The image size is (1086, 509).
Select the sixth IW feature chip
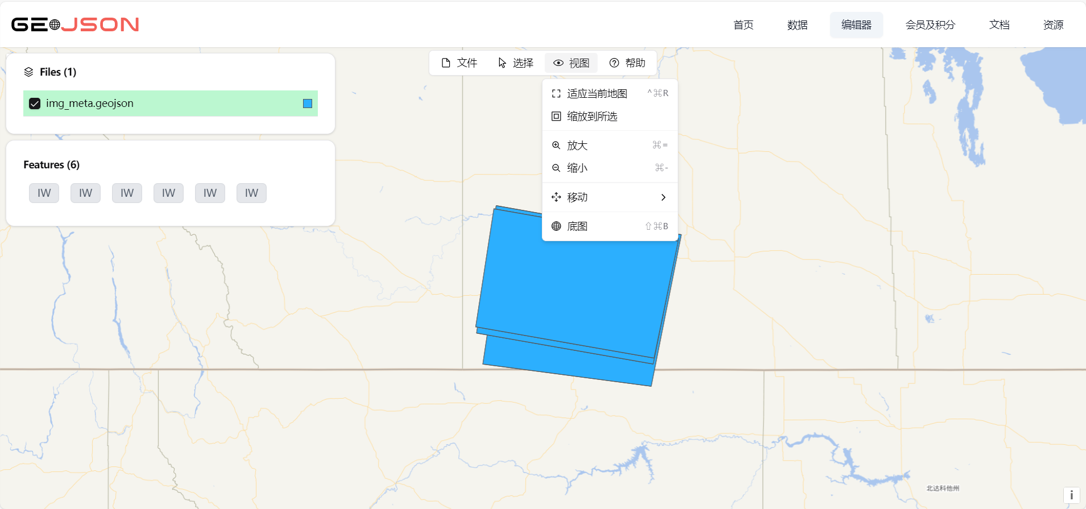pos(251,193)
